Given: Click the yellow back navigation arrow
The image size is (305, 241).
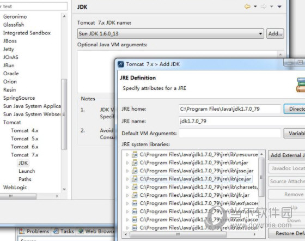Looking at the screenshot, I should coord(247,7).
